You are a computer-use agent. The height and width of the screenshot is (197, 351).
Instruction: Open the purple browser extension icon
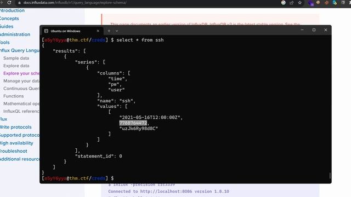tap(310, 3)
